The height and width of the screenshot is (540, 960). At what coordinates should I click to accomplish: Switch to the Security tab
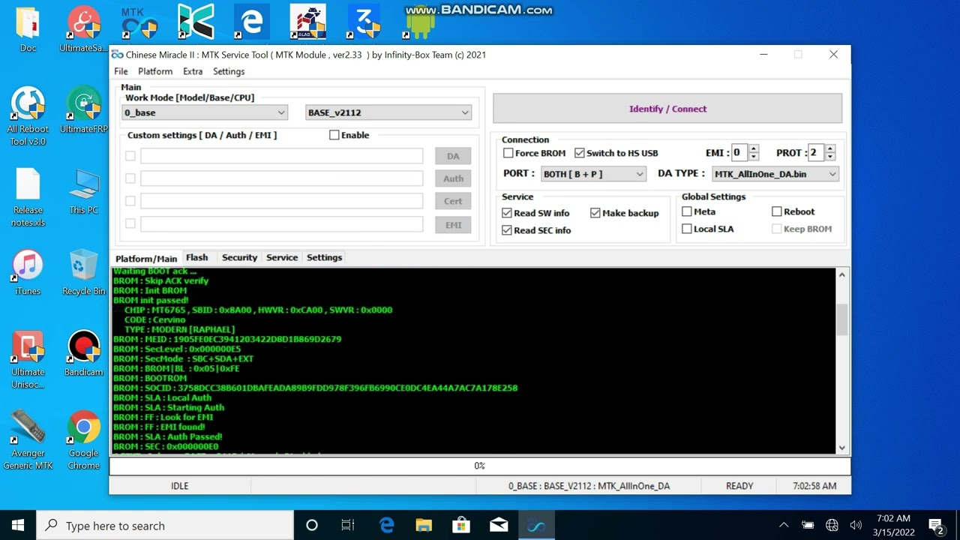pos(239,257)
